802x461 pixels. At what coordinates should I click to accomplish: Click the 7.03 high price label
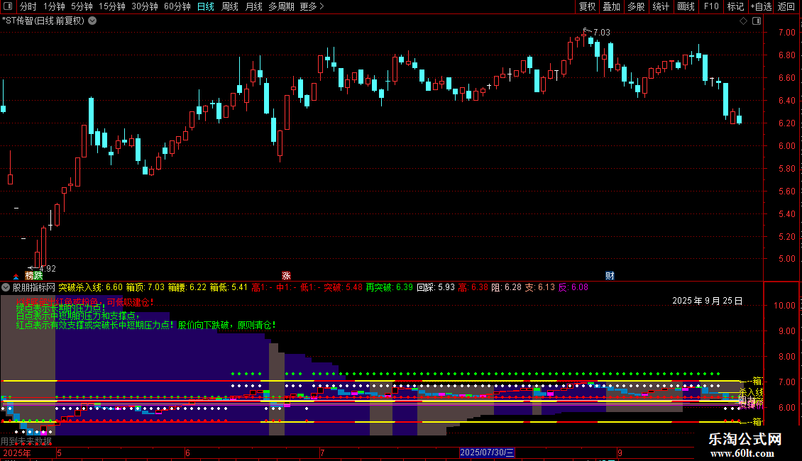point(602,32)
